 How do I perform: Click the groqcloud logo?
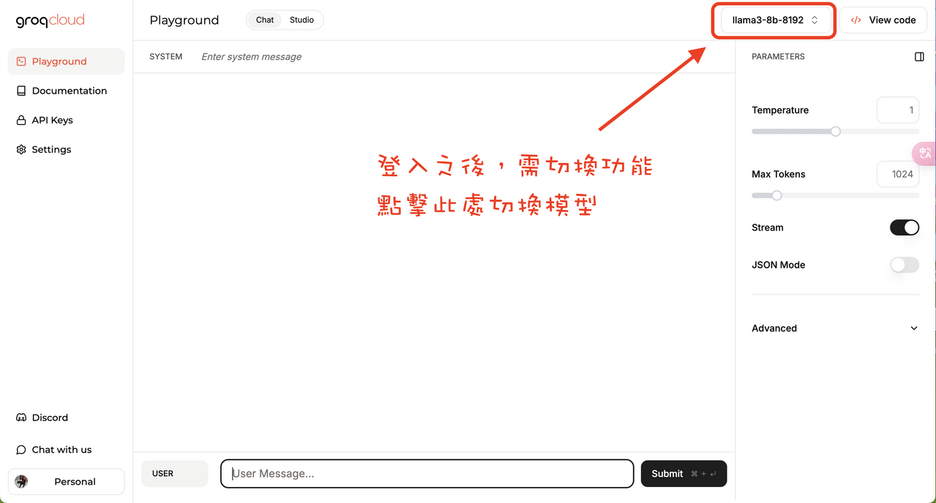tap(50, 20)
